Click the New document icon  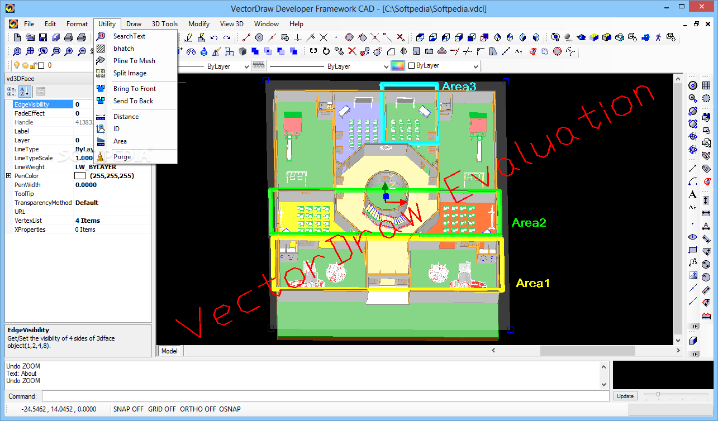17,37
